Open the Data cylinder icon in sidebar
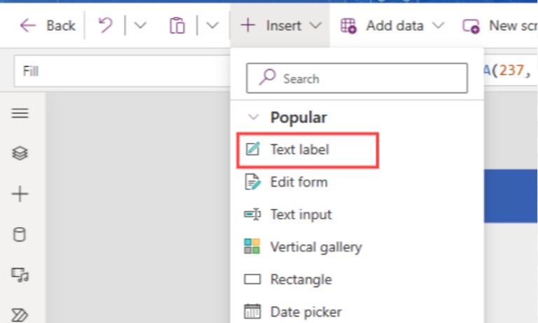The image size is (538, 323). [19, 235]
